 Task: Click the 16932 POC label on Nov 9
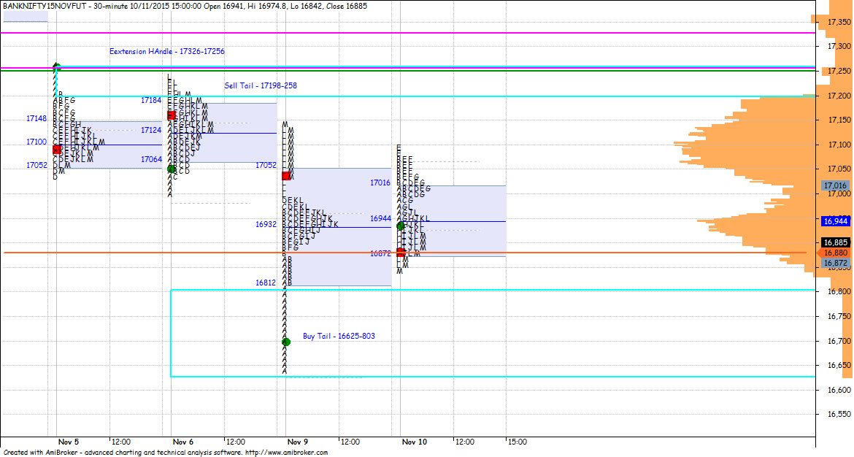(266, 224)
